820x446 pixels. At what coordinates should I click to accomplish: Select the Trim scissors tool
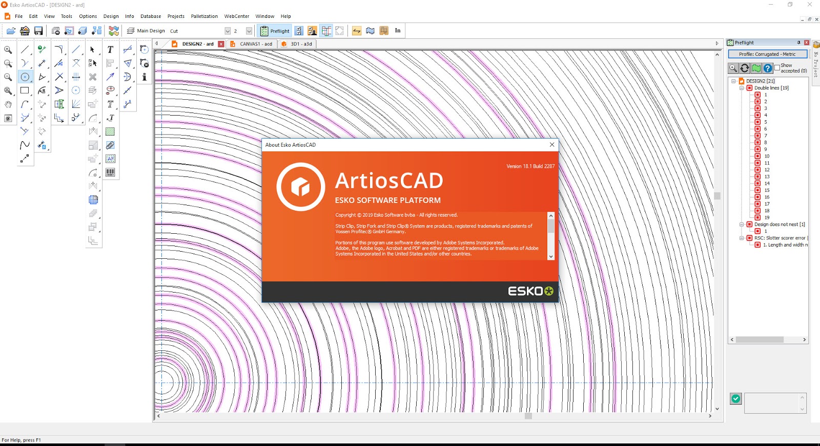(59, 63)
